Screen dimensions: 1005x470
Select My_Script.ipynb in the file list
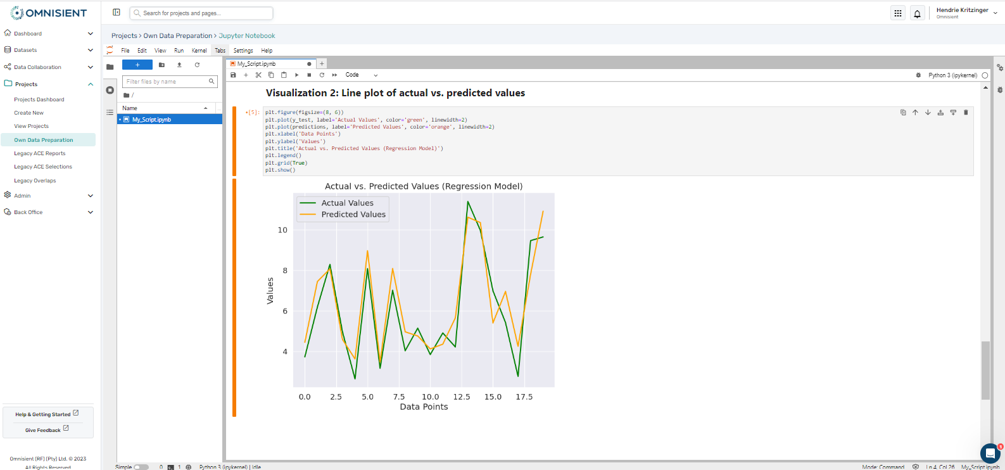click(x=170, y=119)
